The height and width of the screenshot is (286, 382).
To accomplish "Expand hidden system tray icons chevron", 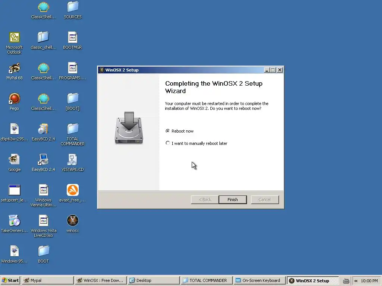I will (x=356, y=281).
